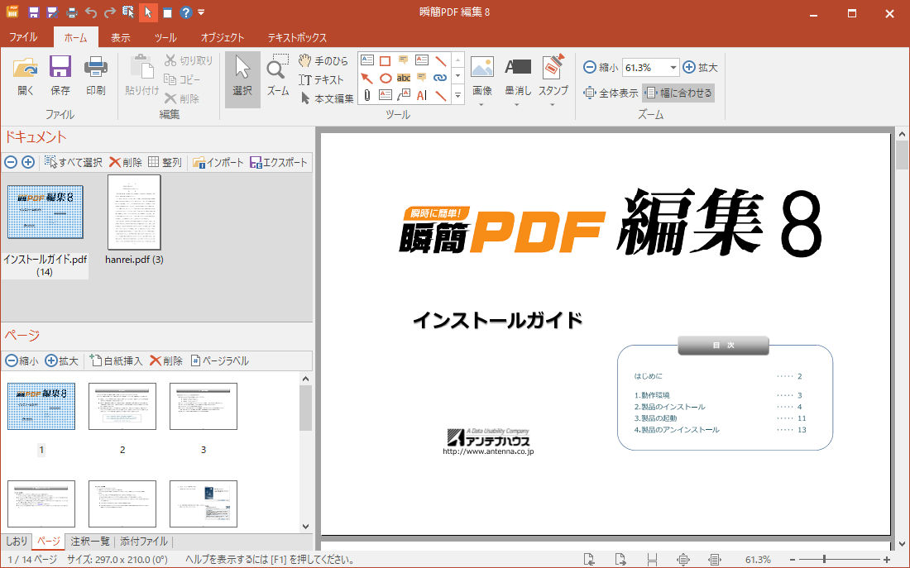Select the paperclip attachment tool
Viewport: 910px width, 568px height.
tap(366, 94)
